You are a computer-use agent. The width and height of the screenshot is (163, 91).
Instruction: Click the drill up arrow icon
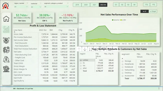point(79,49)
